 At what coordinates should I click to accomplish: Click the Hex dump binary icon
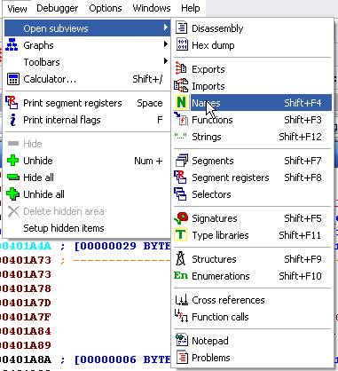(182, 44)
